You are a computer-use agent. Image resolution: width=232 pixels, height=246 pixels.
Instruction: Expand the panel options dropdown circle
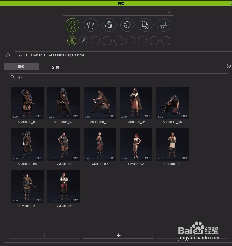[x=229, y=66]
